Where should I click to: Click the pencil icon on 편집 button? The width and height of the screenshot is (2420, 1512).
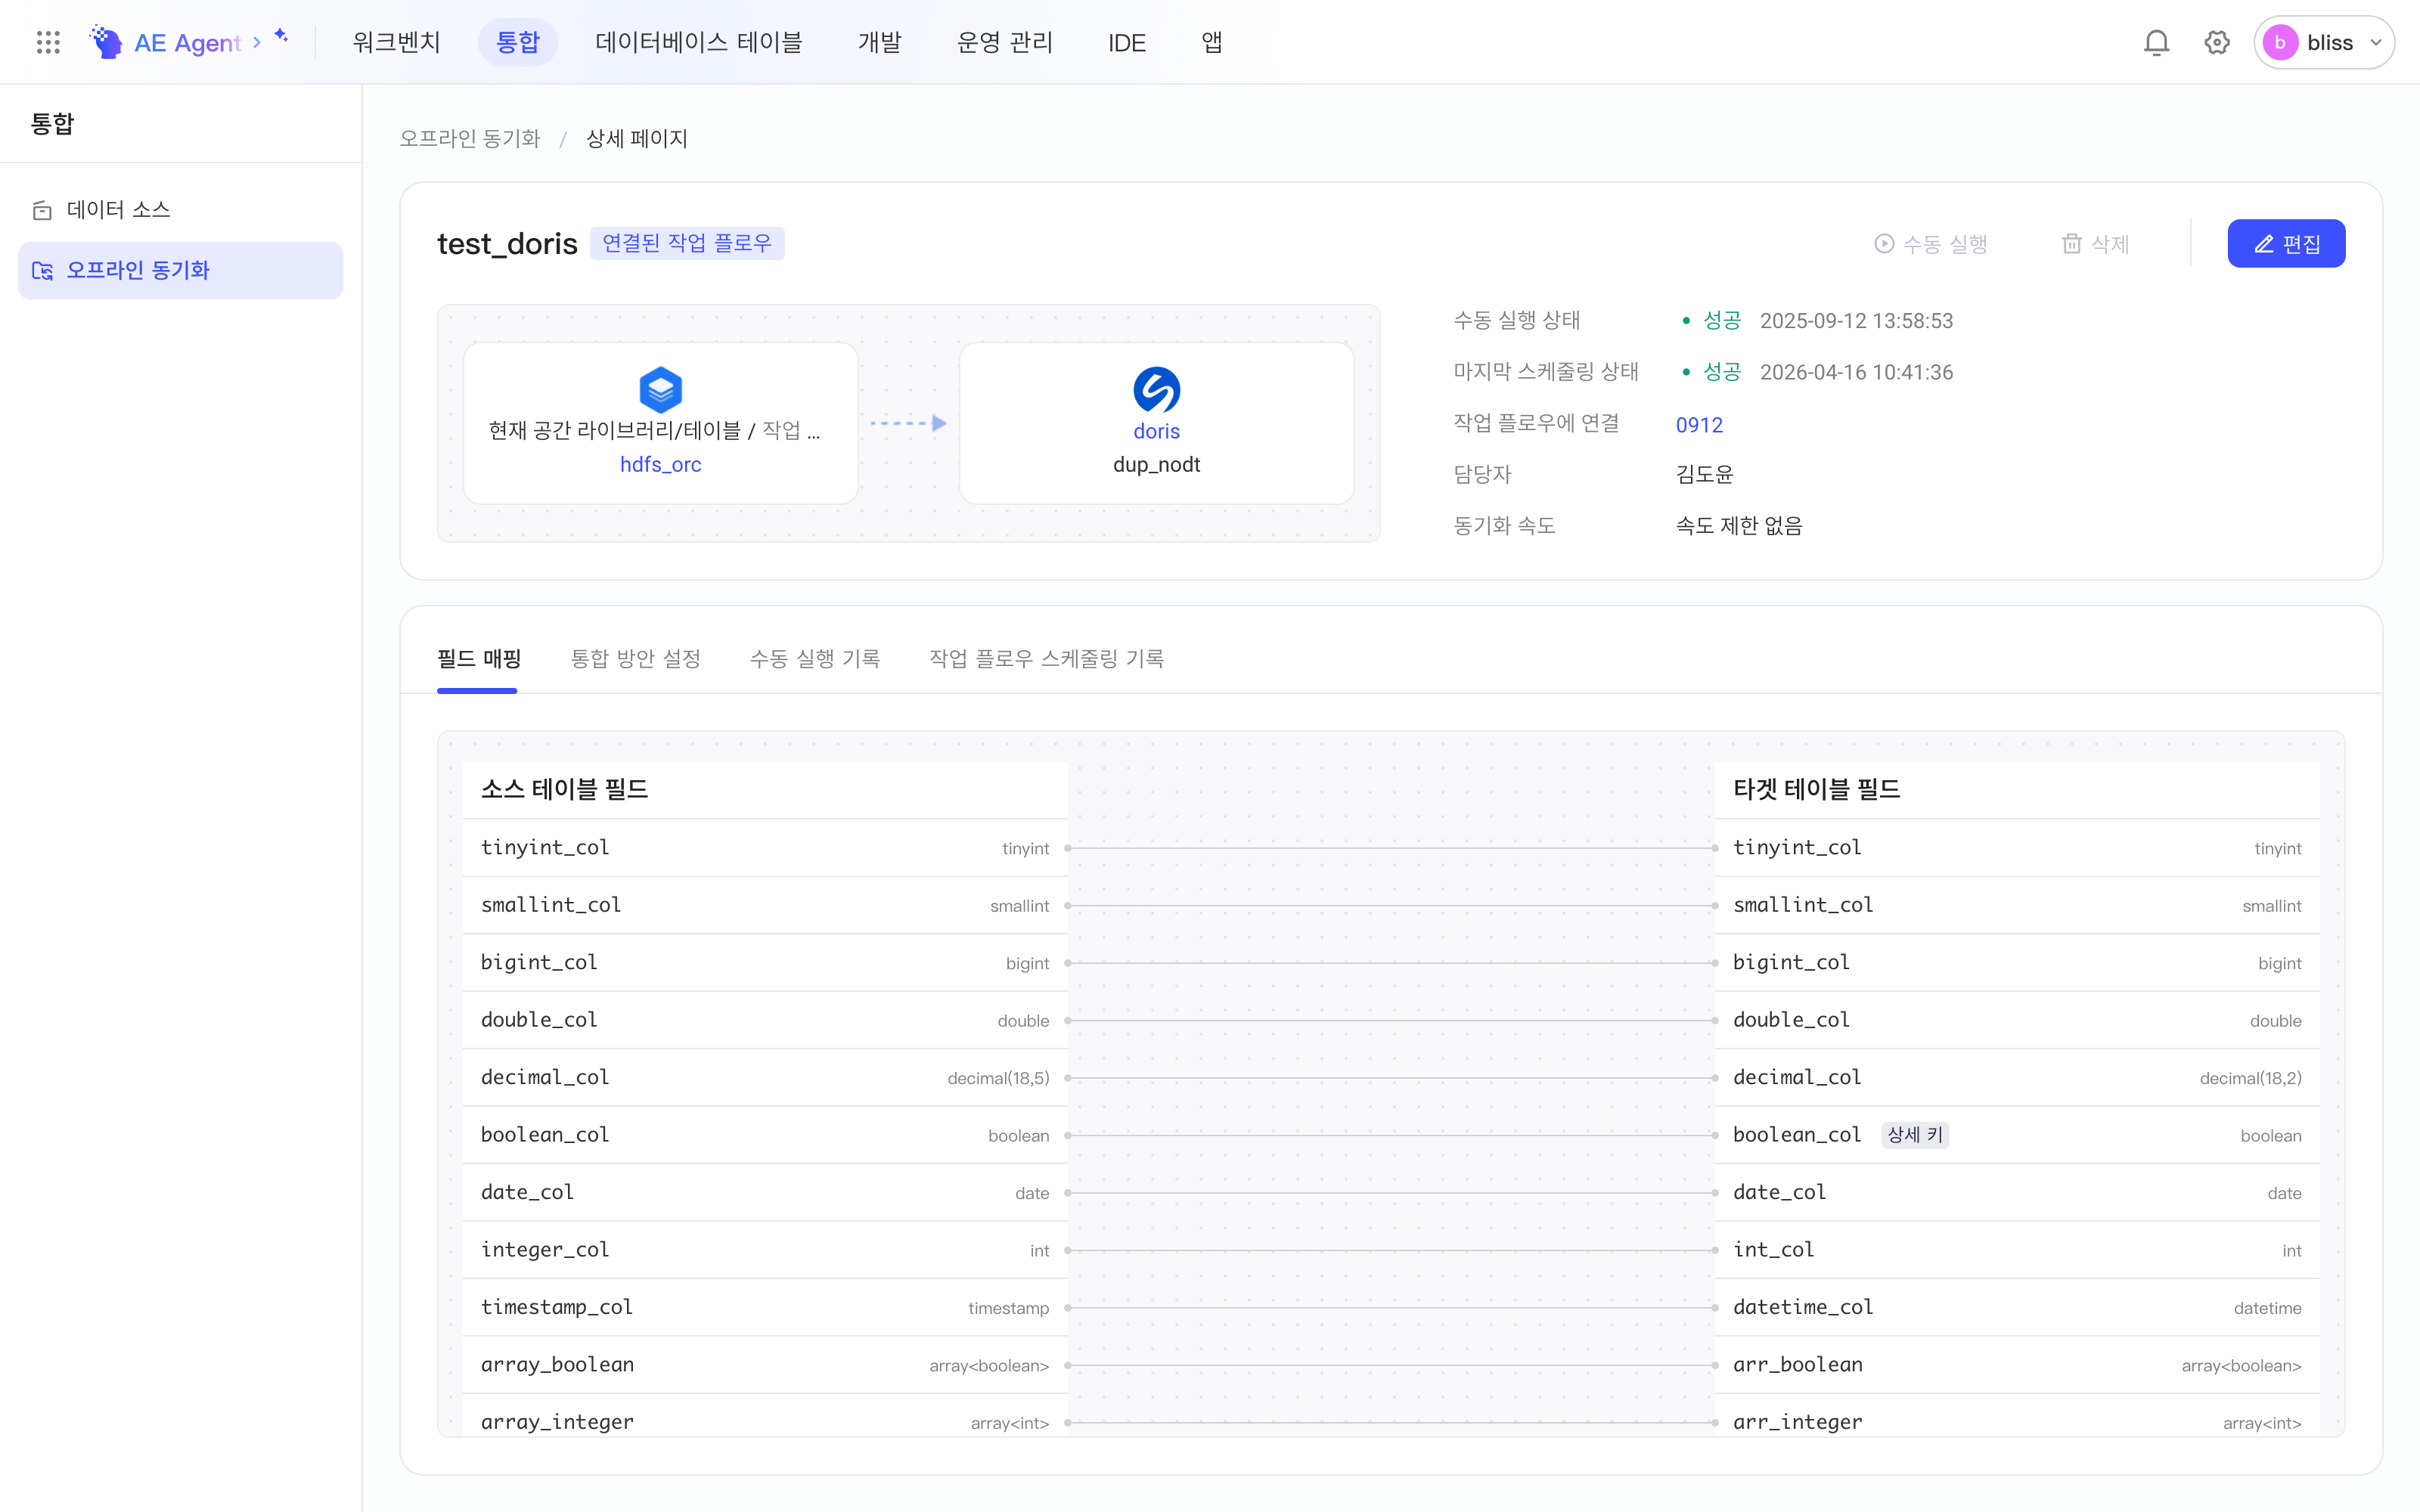click(2264, 244)
